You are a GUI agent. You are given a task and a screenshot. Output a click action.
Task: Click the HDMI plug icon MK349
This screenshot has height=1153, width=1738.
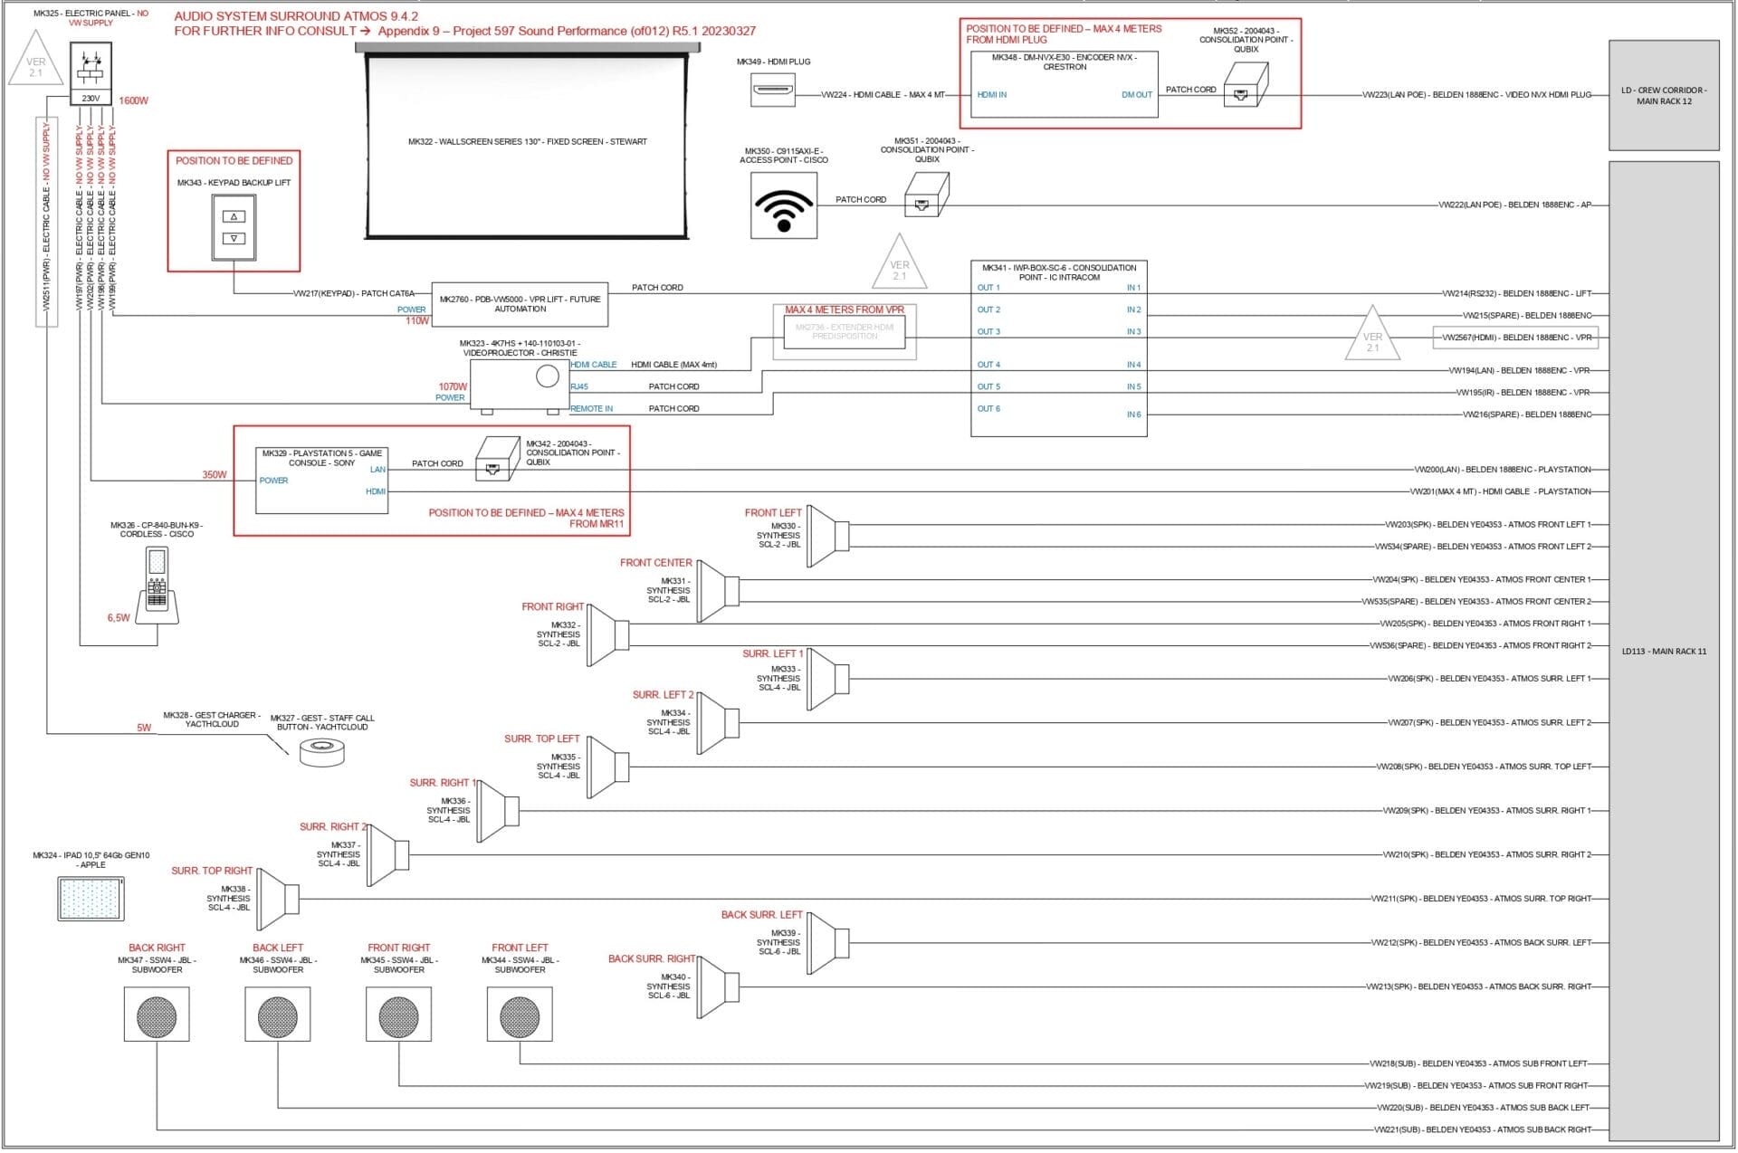point(773,91)
